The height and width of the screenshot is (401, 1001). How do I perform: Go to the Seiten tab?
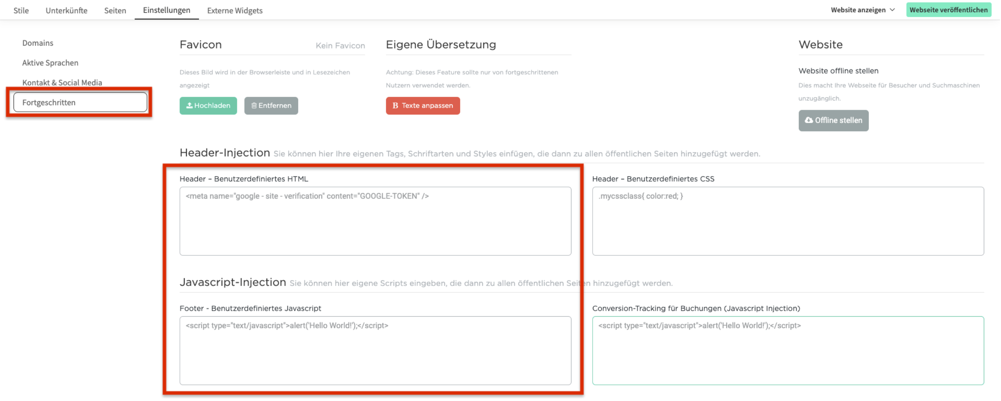click(x=115, y=11)
